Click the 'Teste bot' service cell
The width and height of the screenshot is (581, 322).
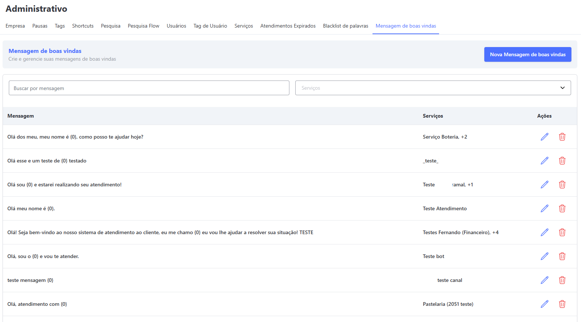coord(434,256)
